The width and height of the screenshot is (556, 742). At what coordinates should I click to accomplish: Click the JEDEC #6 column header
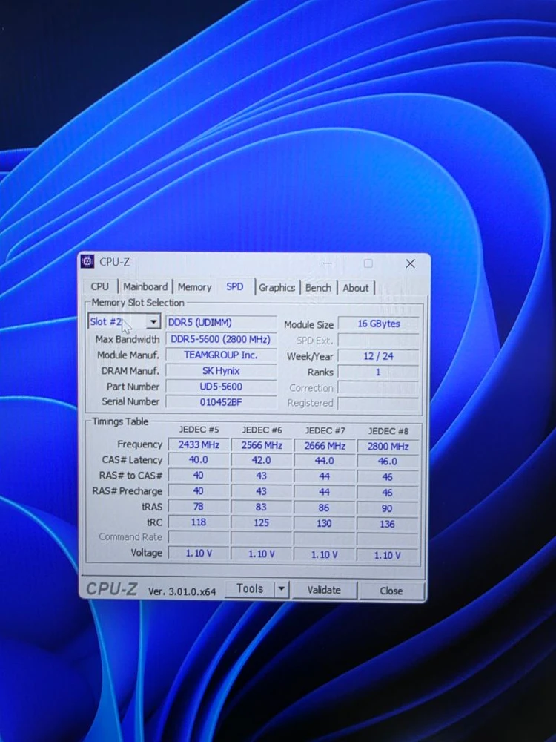pyautogui.click(x=262, y=430)
